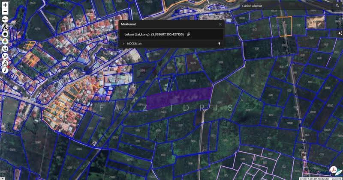This screenshot has height=180, width=343.
Task: Click the Zoom level readout in status bar
Action: tap(337, 179)
